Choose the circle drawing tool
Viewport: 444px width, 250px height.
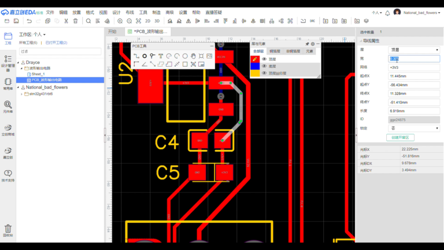185,56
